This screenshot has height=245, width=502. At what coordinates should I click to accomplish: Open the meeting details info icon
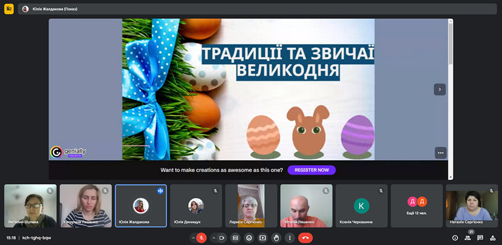(x=455, y=238)
